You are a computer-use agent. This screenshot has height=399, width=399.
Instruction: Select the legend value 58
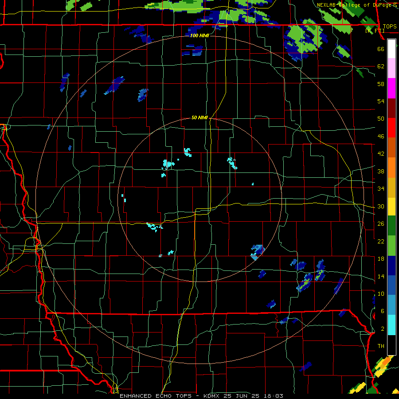(x=381, y=84)
